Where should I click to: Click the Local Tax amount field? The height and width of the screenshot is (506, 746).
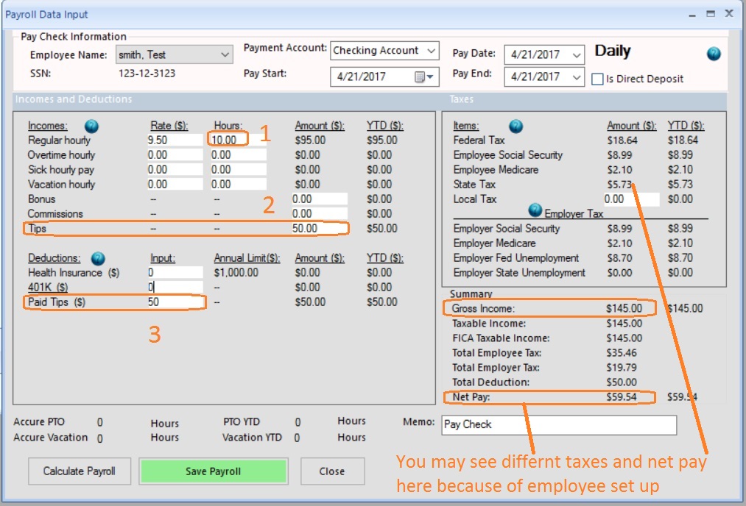click(630, 199)
